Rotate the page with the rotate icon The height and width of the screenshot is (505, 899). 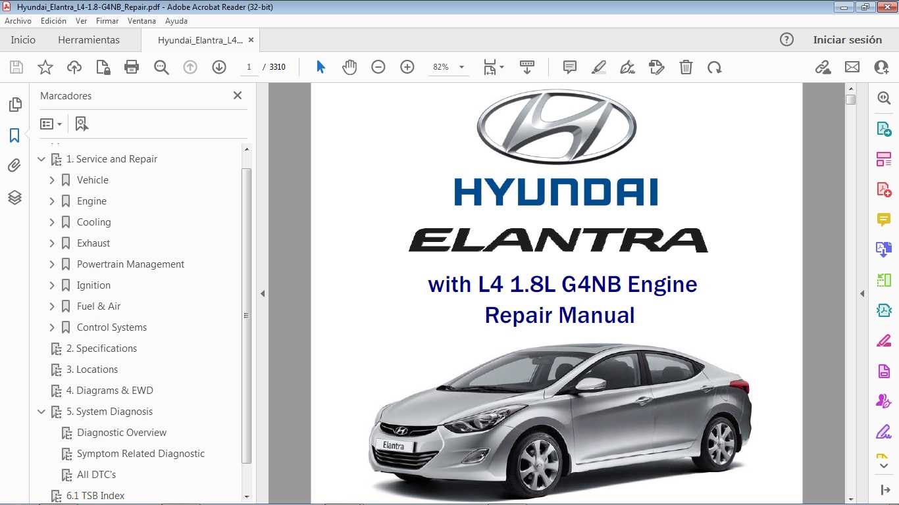click(715, 67)
